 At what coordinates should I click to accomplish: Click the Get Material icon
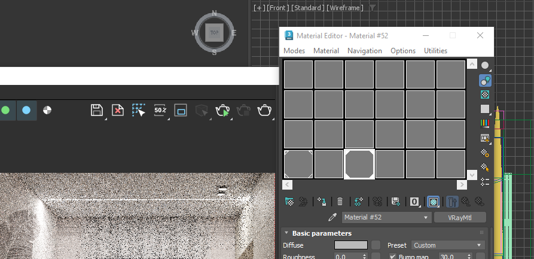[x=289, y=202]
